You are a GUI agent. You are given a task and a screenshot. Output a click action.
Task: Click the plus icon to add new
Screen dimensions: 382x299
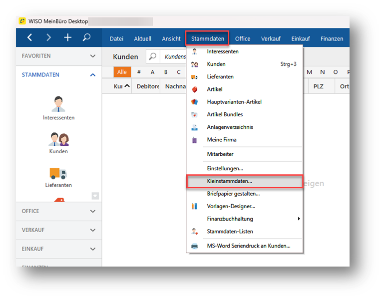[68, 38]
